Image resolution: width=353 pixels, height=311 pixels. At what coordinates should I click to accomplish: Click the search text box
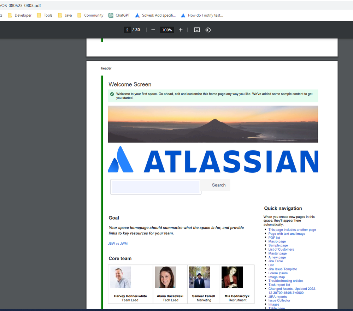(155, 187)
